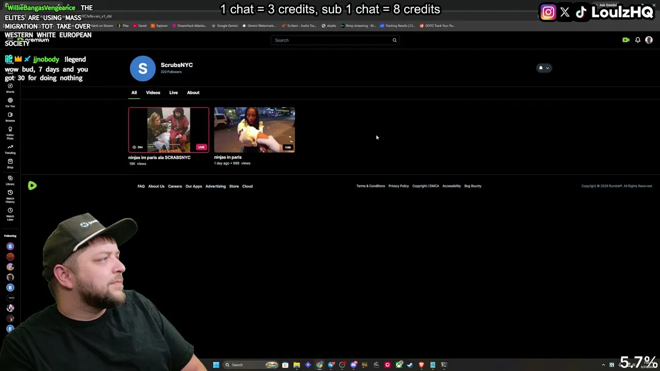Open Google Gemini bookmark
The width and height of the screenshot is (660, 371).
point(225,26)
